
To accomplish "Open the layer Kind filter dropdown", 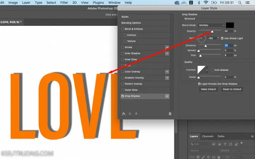I will click(x=200, y=144).
